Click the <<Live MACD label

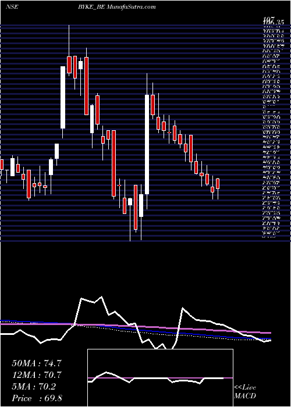point(245,392)
